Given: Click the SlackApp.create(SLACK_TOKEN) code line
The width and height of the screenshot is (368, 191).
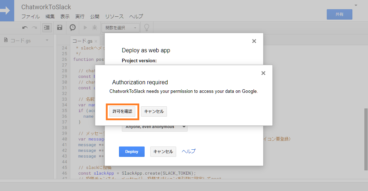Looking at the screenshot, I should [137, 173].
